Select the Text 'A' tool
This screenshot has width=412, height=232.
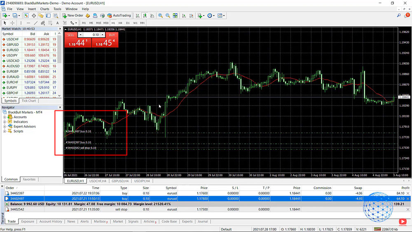(57, 23)
